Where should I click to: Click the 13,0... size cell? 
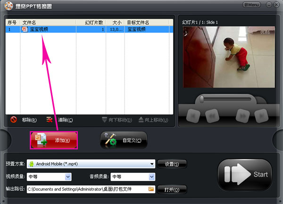coord(116,29)
